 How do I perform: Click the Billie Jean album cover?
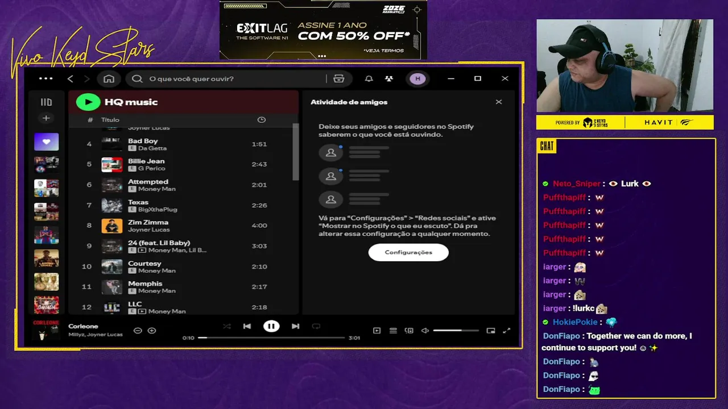112,165
